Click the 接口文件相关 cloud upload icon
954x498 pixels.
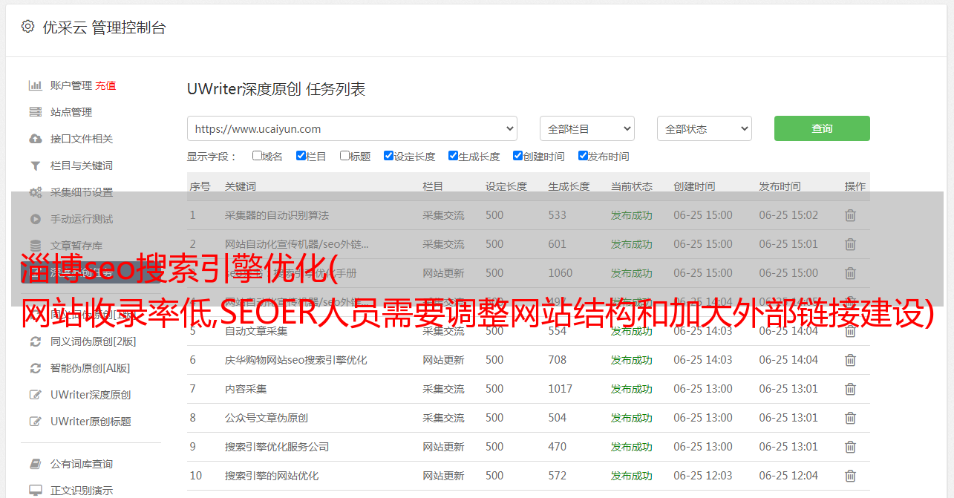click(x=35, y=139)
